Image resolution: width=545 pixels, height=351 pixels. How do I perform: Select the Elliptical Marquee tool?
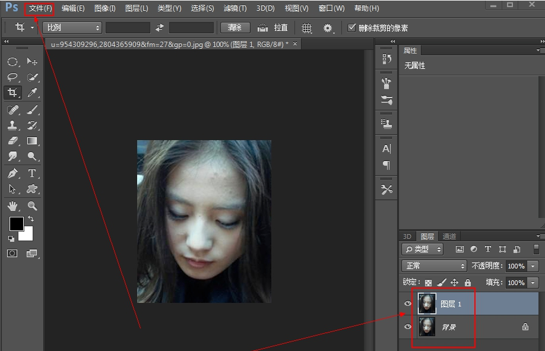point(12,61)
